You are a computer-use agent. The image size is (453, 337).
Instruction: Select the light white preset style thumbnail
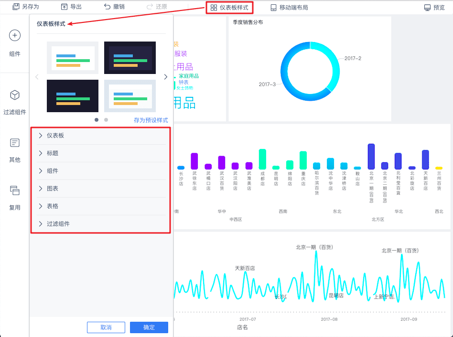click(x=73, y=58)
